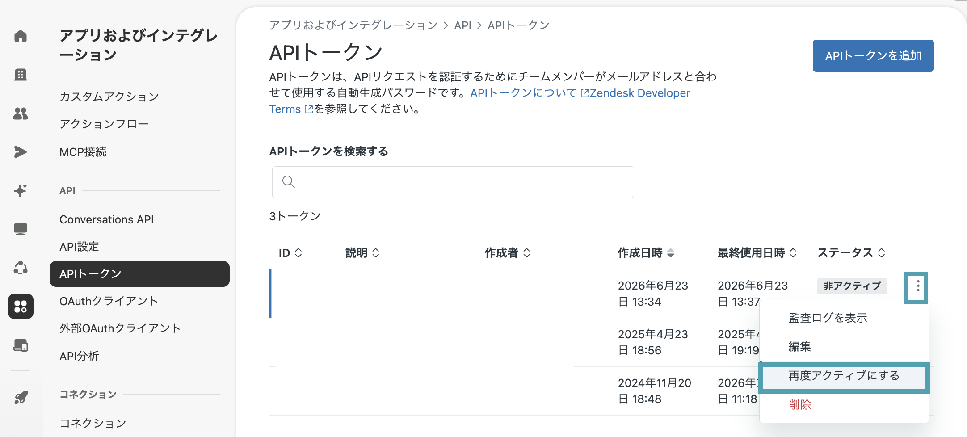The width and height of the screenshot is (967, 437).
Task: Open the People icon in sidebar
Action: point(21,113)
